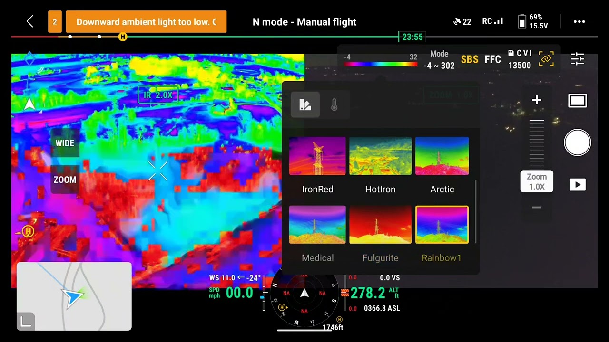Image resolution: width=609 pixels, height=342 pixels.
Task: Open the playback gallery icon
Action: pos(578,185)
